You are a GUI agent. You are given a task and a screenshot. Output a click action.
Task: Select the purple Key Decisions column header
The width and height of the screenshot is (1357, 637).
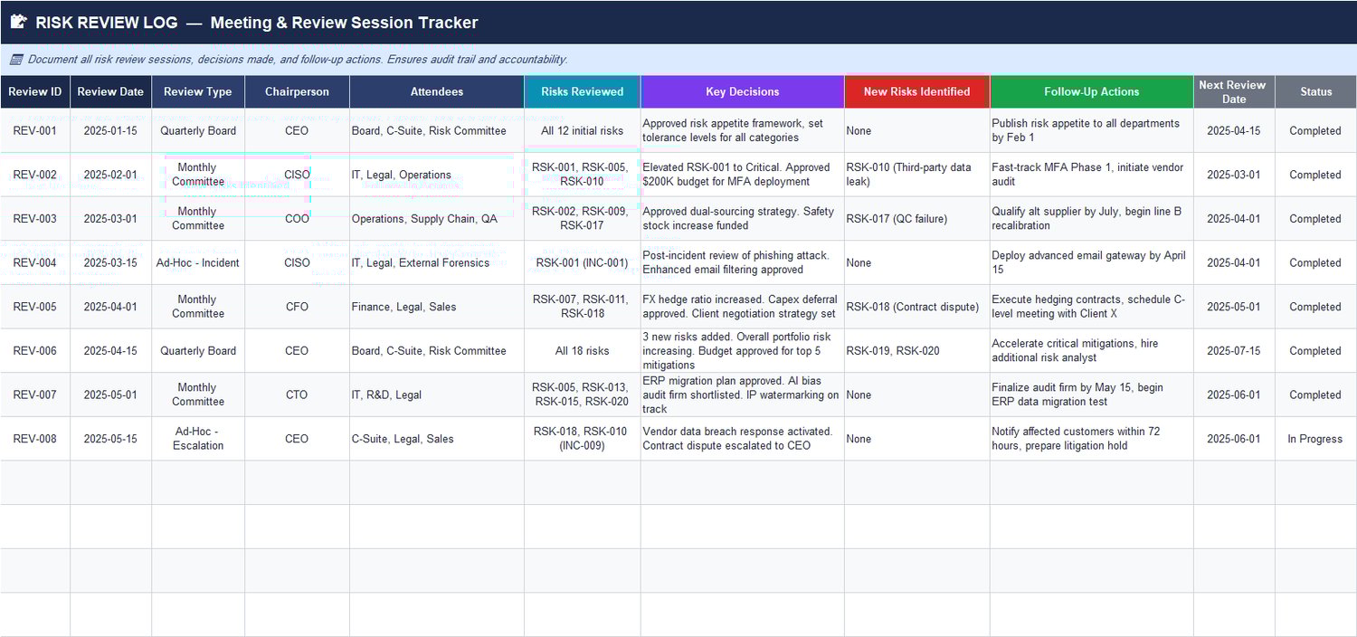(x=741, y=91)
